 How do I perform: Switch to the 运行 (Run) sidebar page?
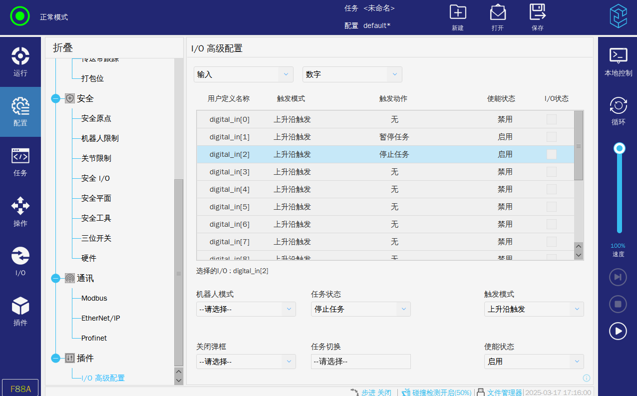tap(20, 62)
